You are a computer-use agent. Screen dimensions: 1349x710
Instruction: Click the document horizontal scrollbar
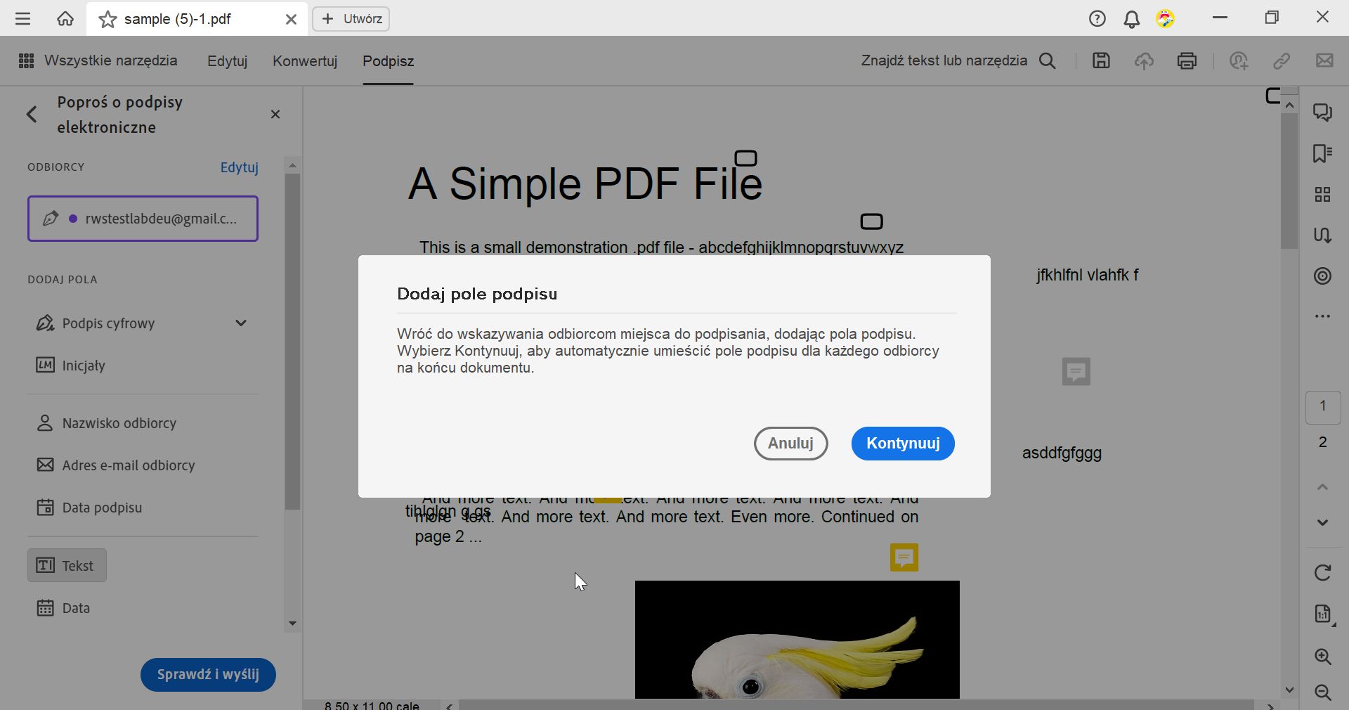[856, 705]
